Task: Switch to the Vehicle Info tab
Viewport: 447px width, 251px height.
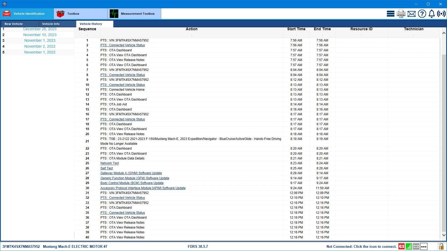Action: click(57, 24)
